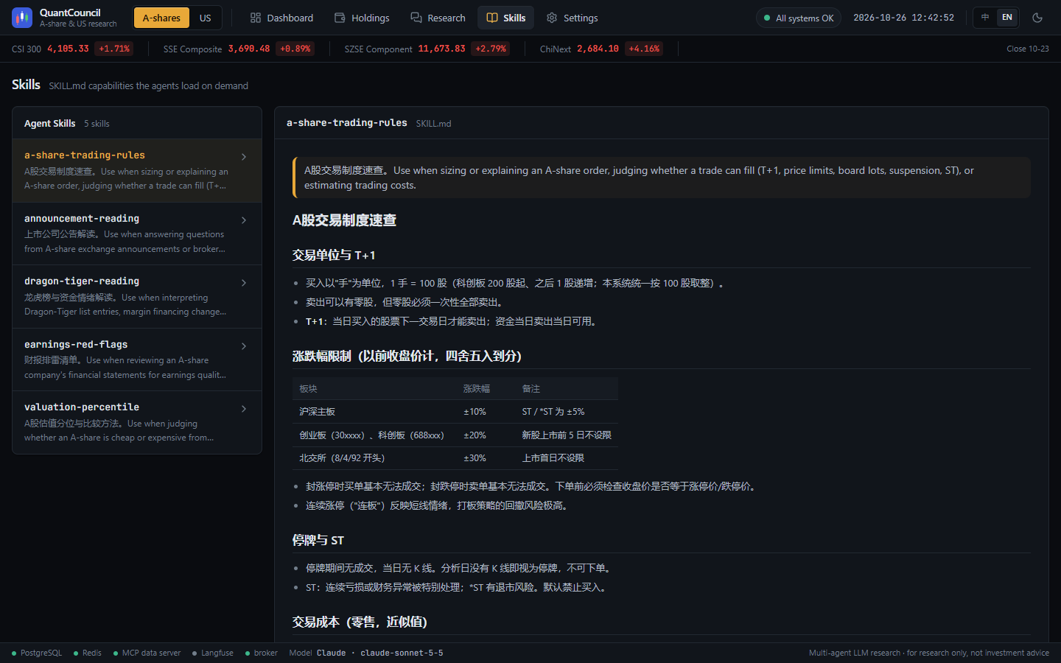Image resolution: width=1061 pixels, height=663 pixels.
Task: Click the ChiNext value 2,684.10
Action: [x=598, y=49]
